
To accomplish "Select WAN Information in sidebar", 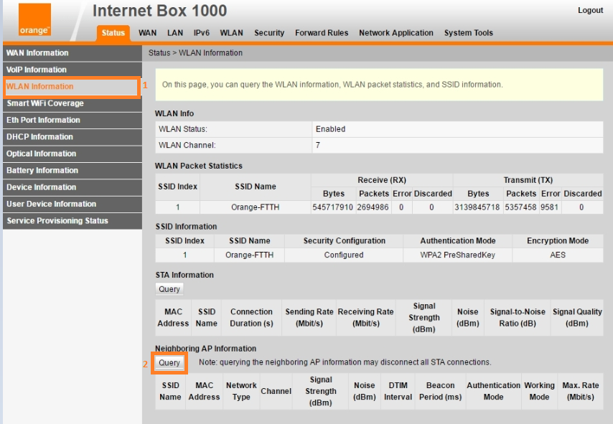I will pyautogui.click(x=38, y=53).
